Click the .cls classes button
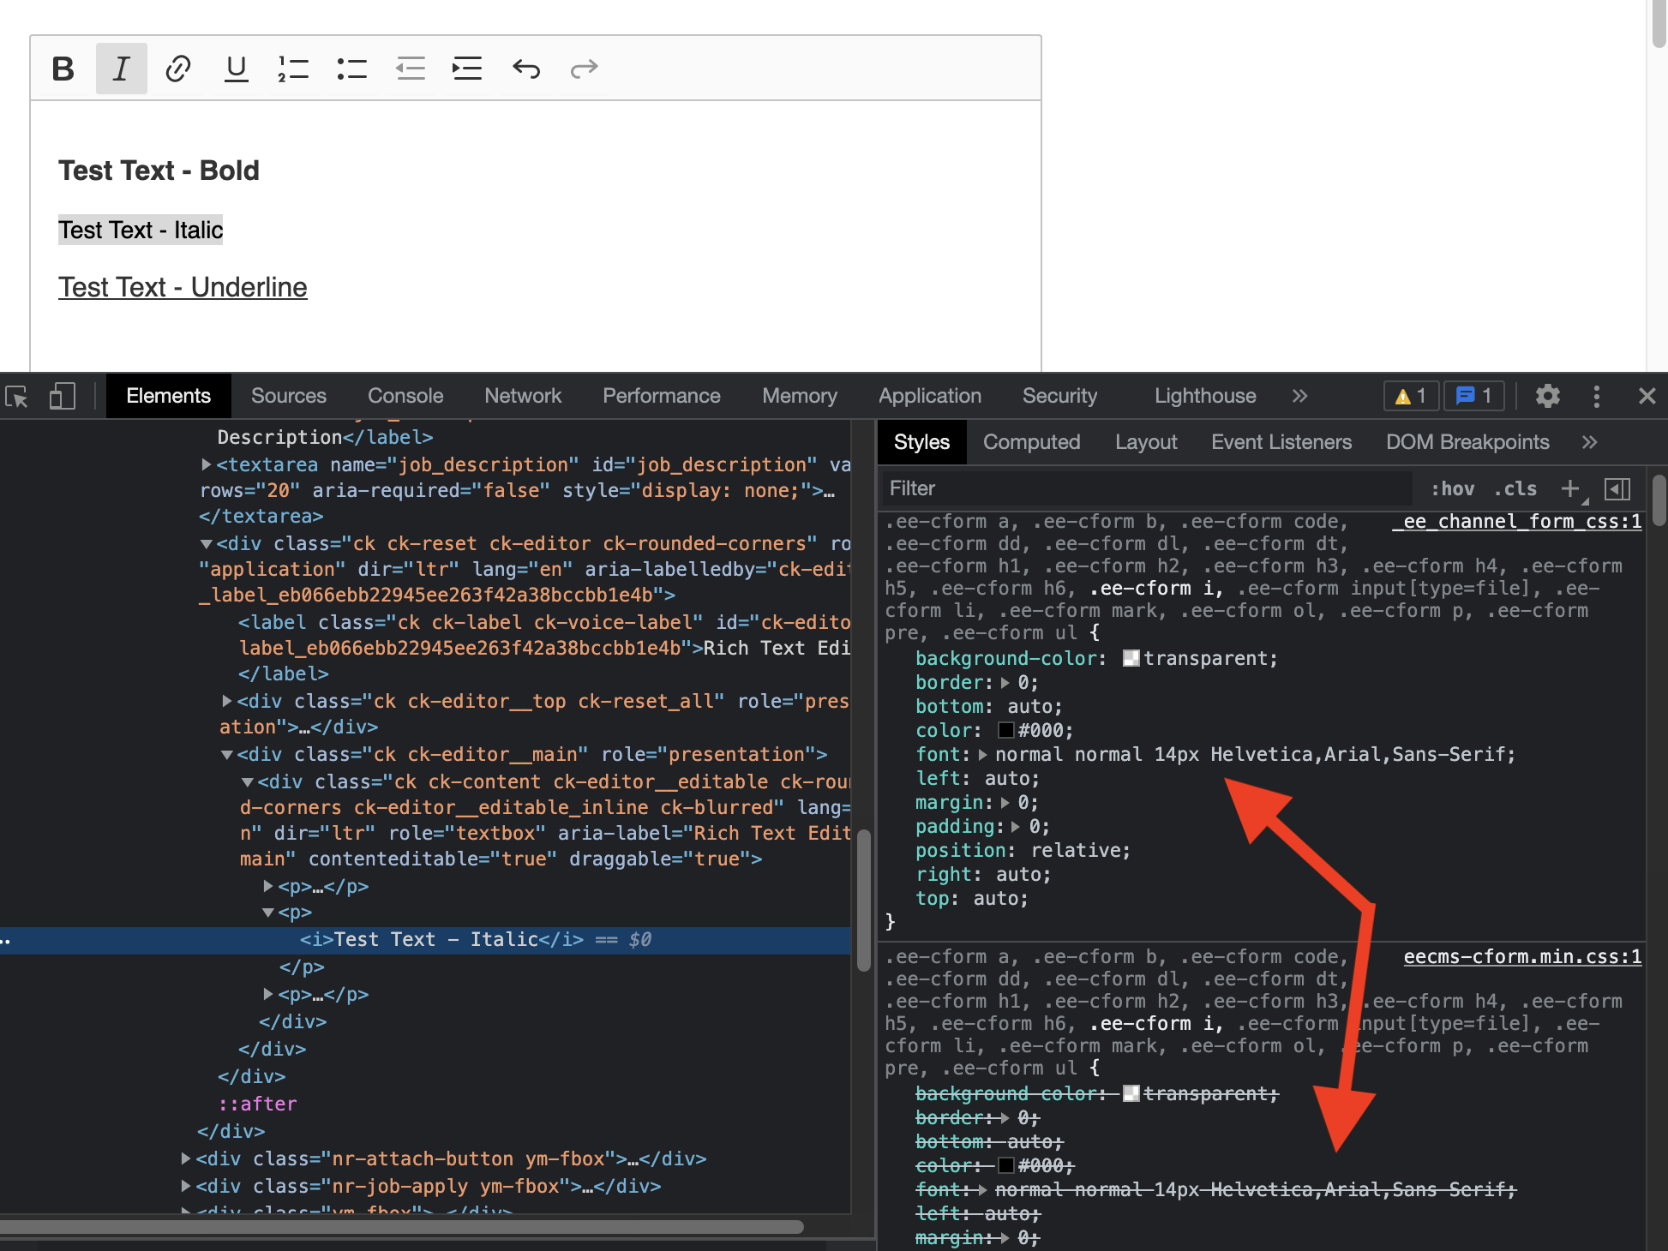1668x1251 pixels. click(x=1515, y=488)
